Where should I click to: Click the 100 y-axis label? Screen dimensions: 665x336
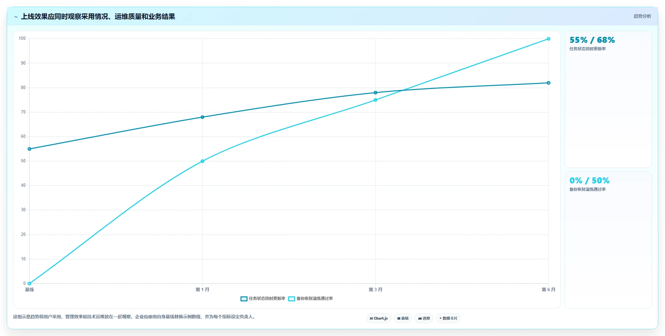[22, 38]
